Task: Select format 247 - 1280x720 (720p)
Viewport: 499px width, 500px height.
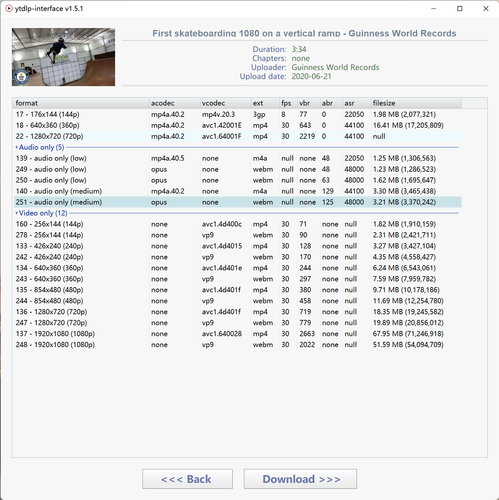Action: pos(238,323)
